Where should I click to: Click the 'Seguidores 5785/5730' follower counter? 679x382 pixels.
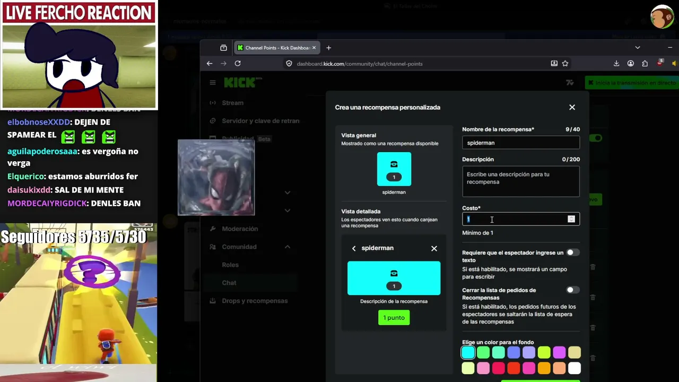coord(73,237)
